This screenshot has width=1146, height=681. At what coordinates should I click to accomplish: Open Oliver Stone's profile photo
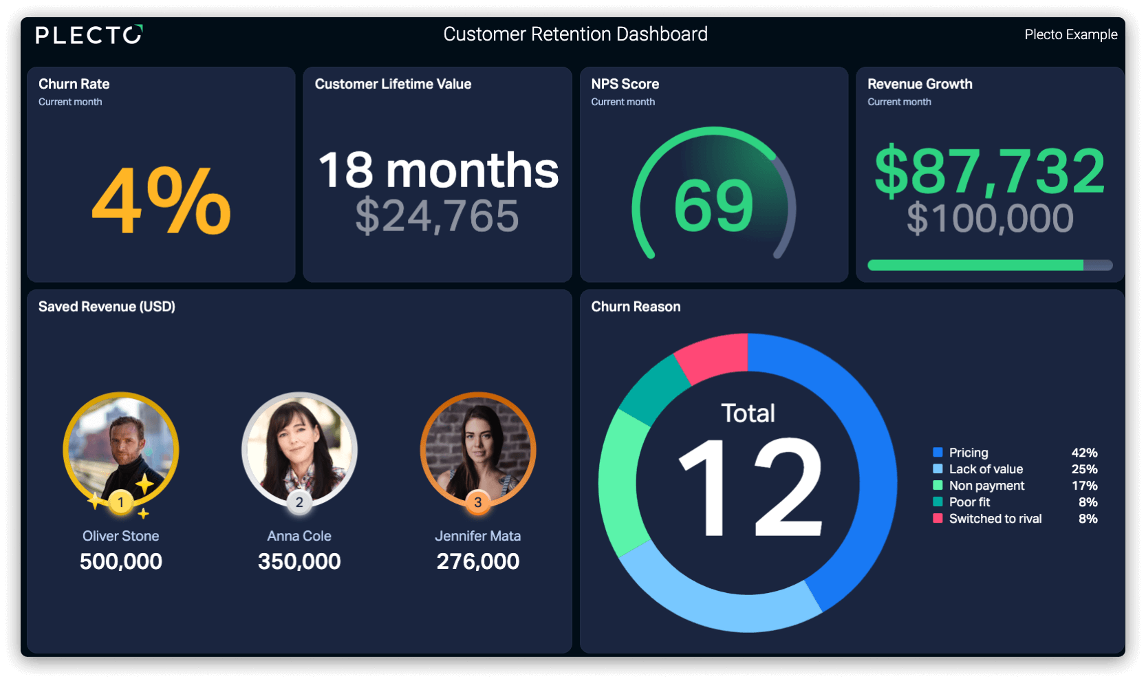(x=121, y=449)
